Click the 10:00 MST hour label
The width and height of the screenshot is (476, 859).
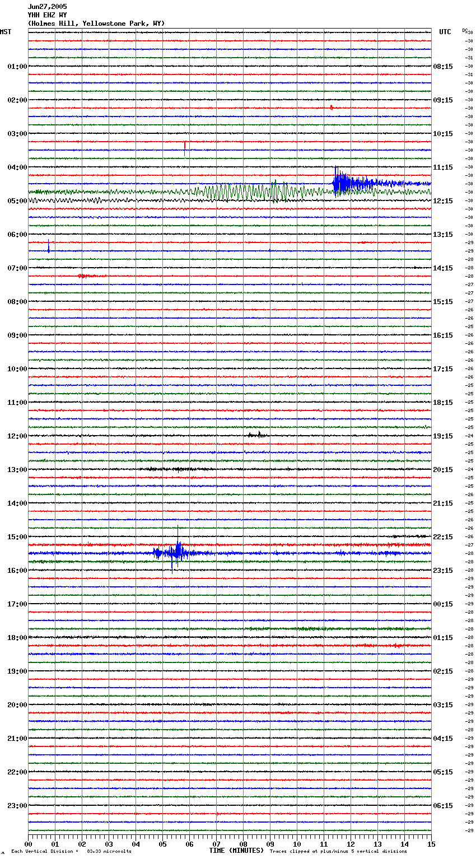point(17,369)
